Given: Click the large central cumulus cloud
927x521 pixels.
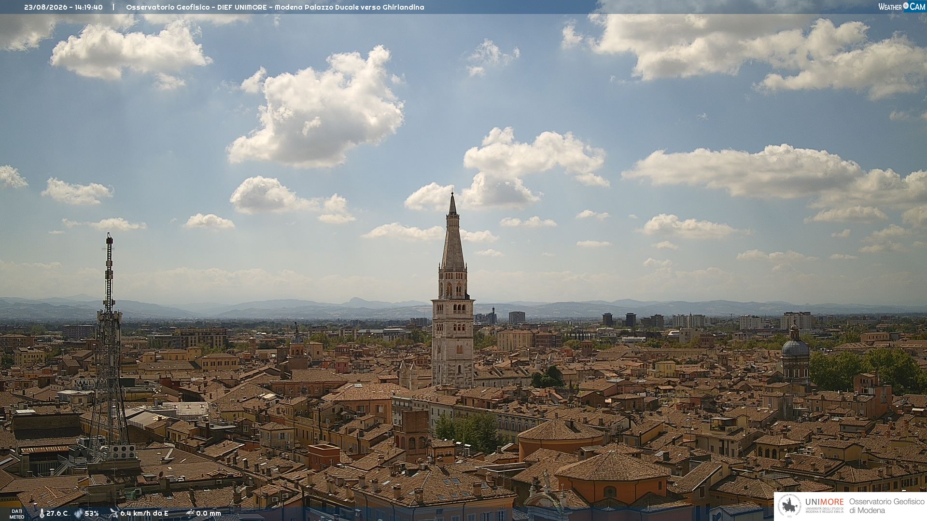Looking at the screenshot, I should [x=316, y=109].
